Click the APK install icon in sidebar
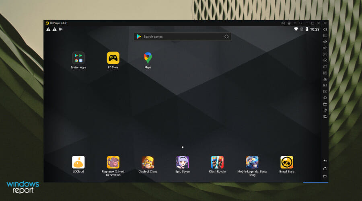This screenshot has width=362, height=201. point(325,73)
